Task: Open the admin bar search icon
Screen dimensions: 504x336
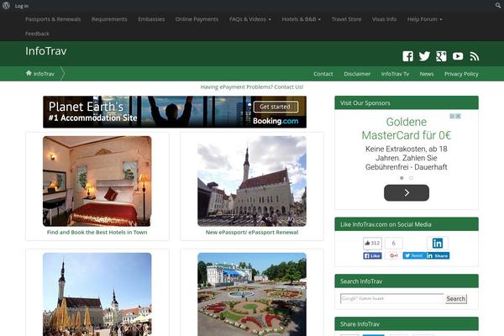Action: pyautogui.click(x=498, y=6)
